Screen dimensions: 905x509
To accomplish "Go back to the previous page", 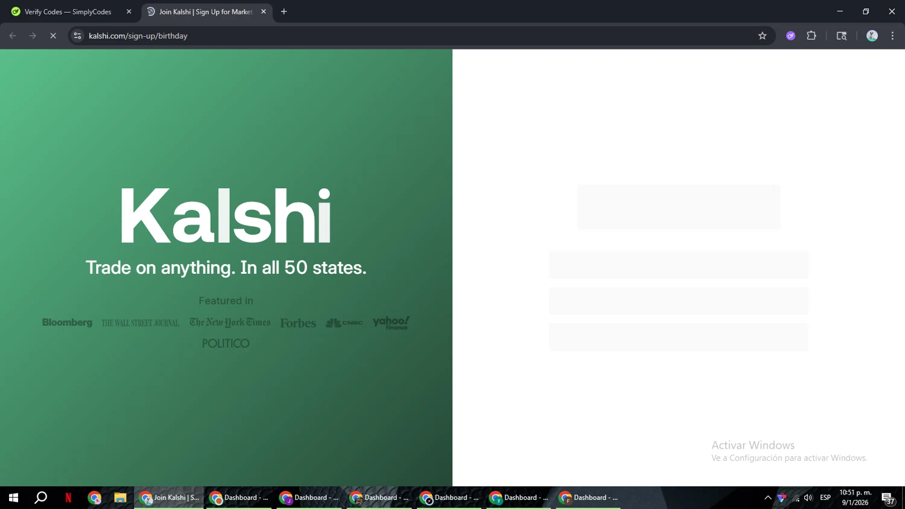I will (x=13, y=36).
